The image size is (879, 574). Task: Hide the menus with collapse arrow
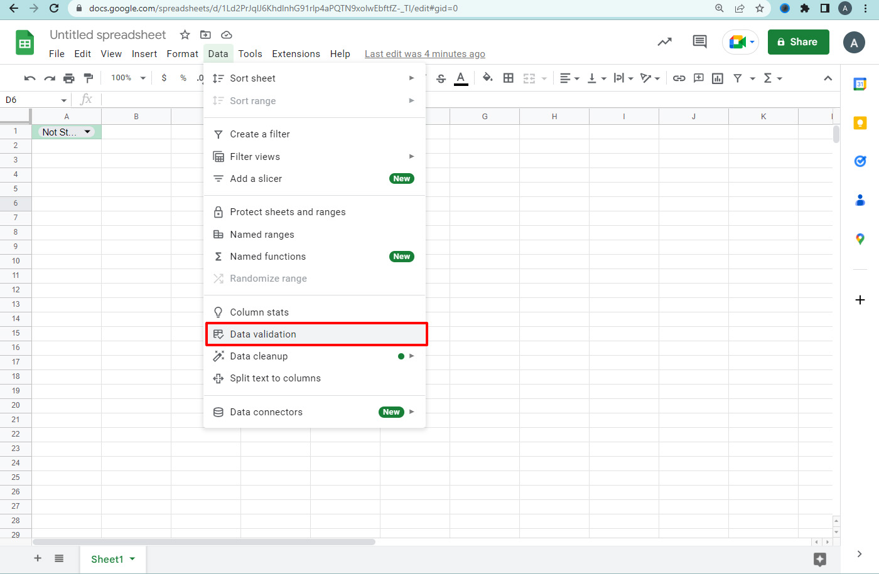click(828, 78)
